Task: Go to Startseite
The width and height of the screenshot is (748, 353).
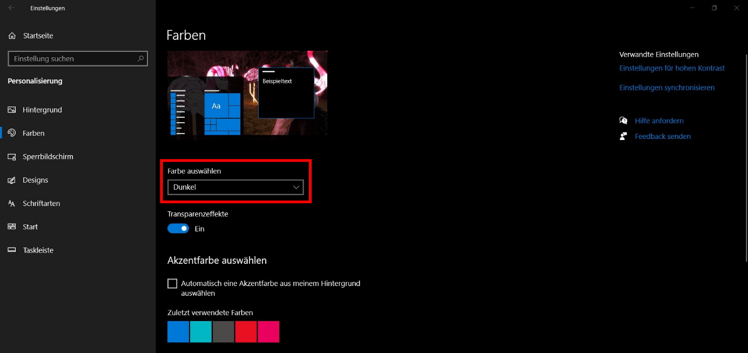Action: coord(78,36)
